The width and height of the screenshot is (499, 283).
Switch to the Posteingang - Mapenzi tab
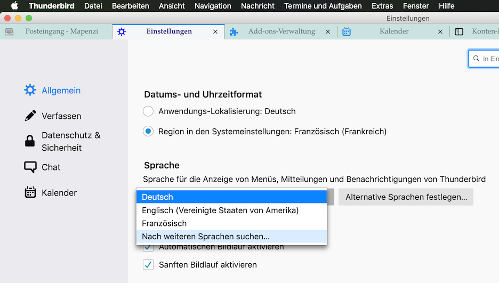[62, 31]
